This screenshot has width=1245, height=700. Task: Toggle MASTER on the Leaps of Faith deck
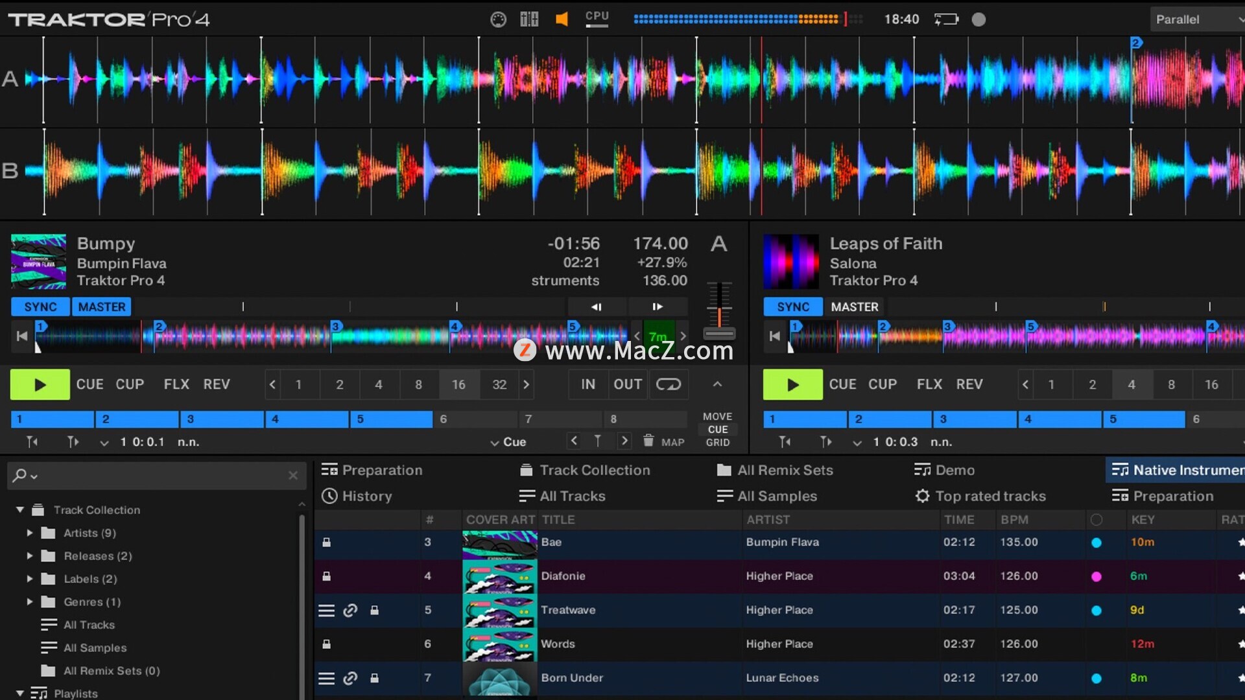pyautogui.click(x=855, y=307)
